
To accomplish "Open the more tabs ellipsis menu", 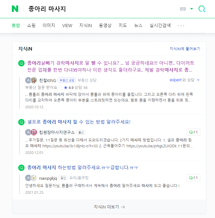I will (x=181, y=26).
